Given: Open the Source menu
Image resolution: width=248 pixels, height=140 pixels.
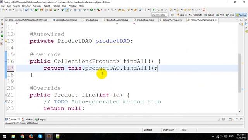Looking at the screenshot, I should pos(16,6).
